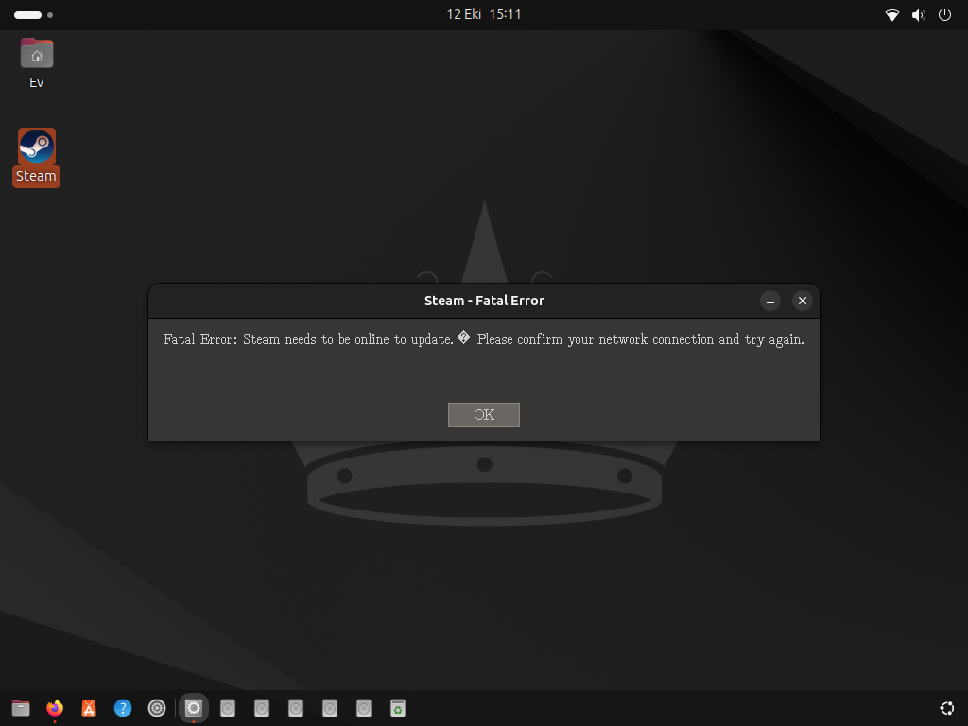This screenshot has height=726, width=968.
Task: Click the Wi-Fi network status icon
Action: point(892,15)
